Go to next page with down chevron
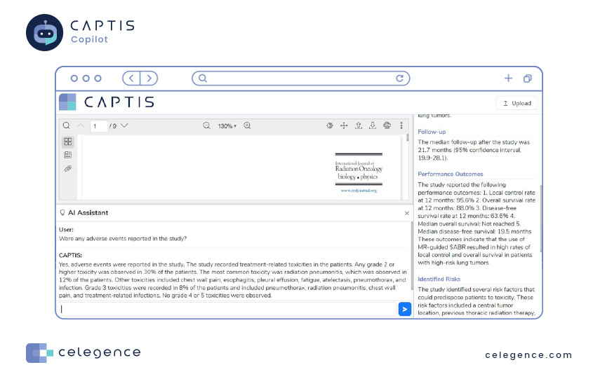Screen dimensions: 593x379 point(124,125)
